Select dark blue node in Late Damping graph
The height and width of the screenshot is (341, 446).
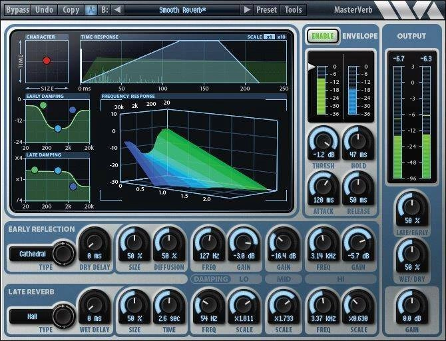[x=73, y=186]
